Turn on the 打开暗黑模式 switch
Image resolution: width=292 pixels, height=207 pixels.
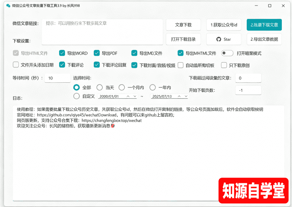point(227,53)
